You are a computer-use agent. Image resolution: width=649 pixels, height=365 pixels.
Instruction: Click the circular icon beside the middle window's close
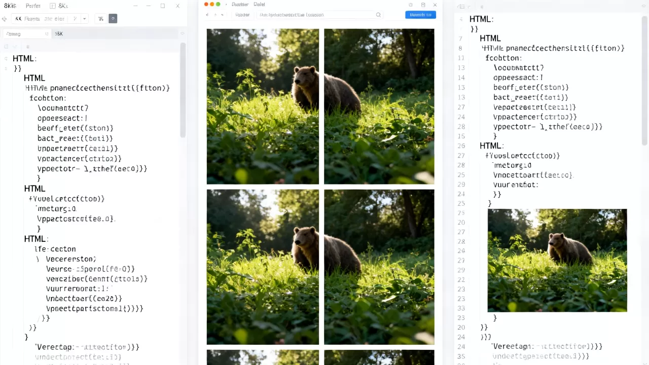411,5
